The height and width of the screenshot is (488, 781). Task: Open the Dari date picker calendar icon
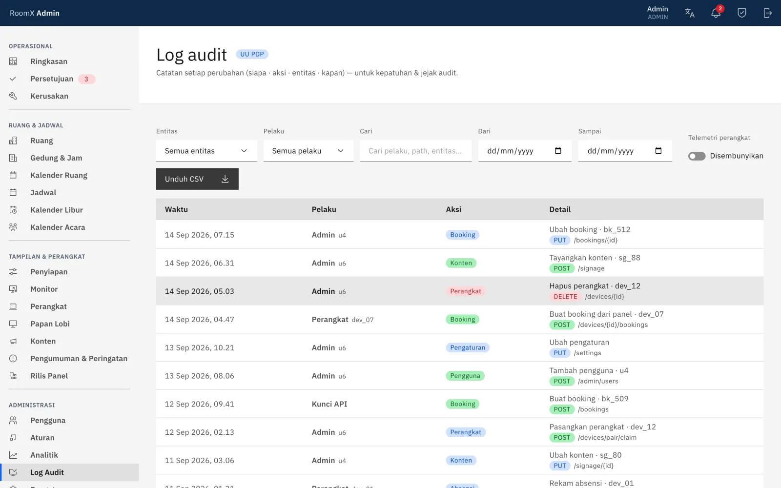(x=558, y=151)
